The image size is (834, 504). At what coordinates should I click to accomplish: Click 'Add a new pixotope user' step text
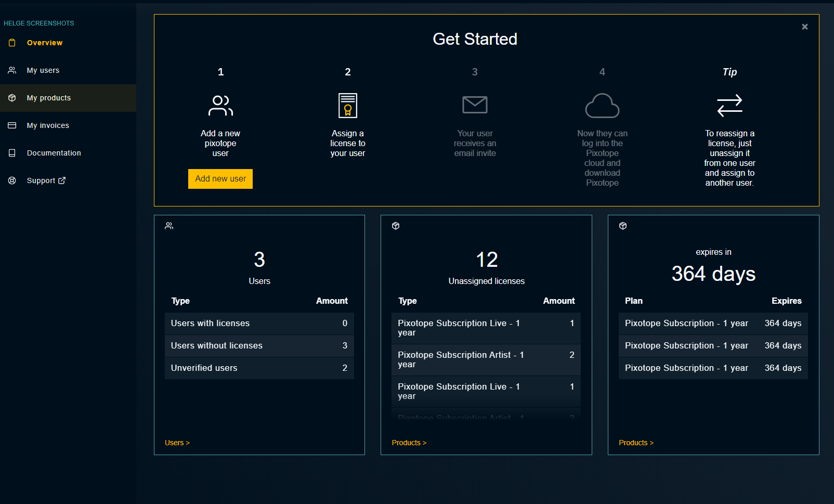(x=220, y=144)
